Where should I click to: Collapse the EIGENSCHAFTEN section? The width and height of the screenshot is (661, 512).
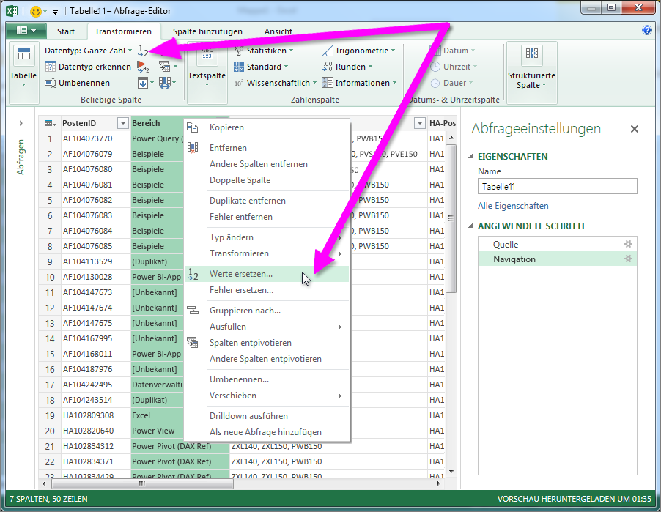(x=471, y=156)
